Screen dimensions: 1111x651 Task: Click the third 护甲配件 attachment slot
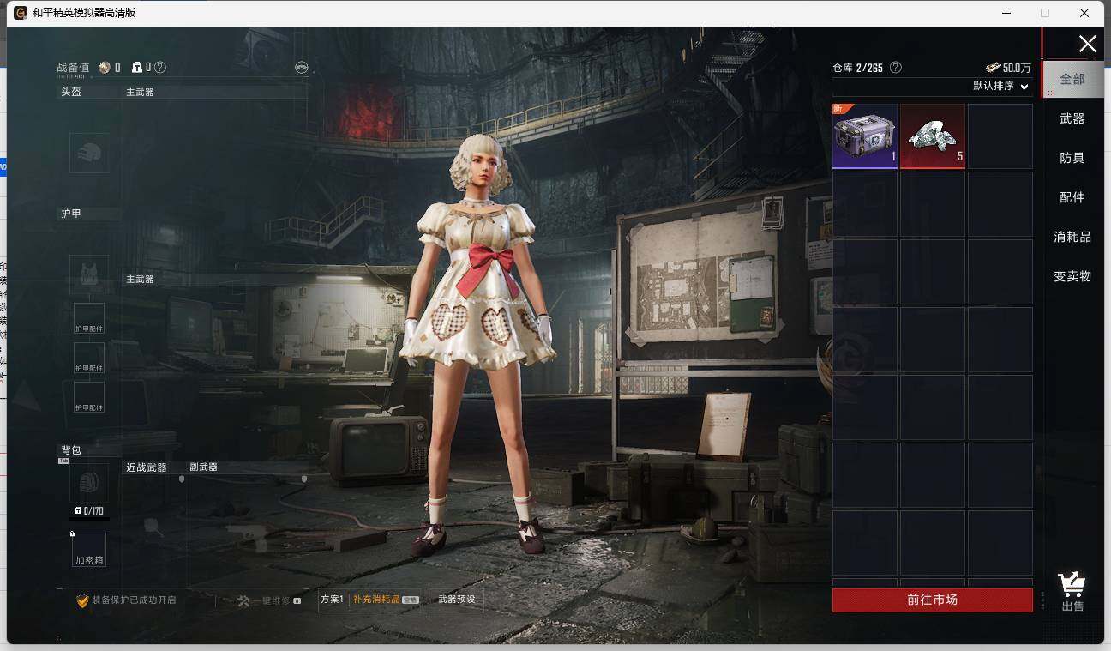point(89,398)
